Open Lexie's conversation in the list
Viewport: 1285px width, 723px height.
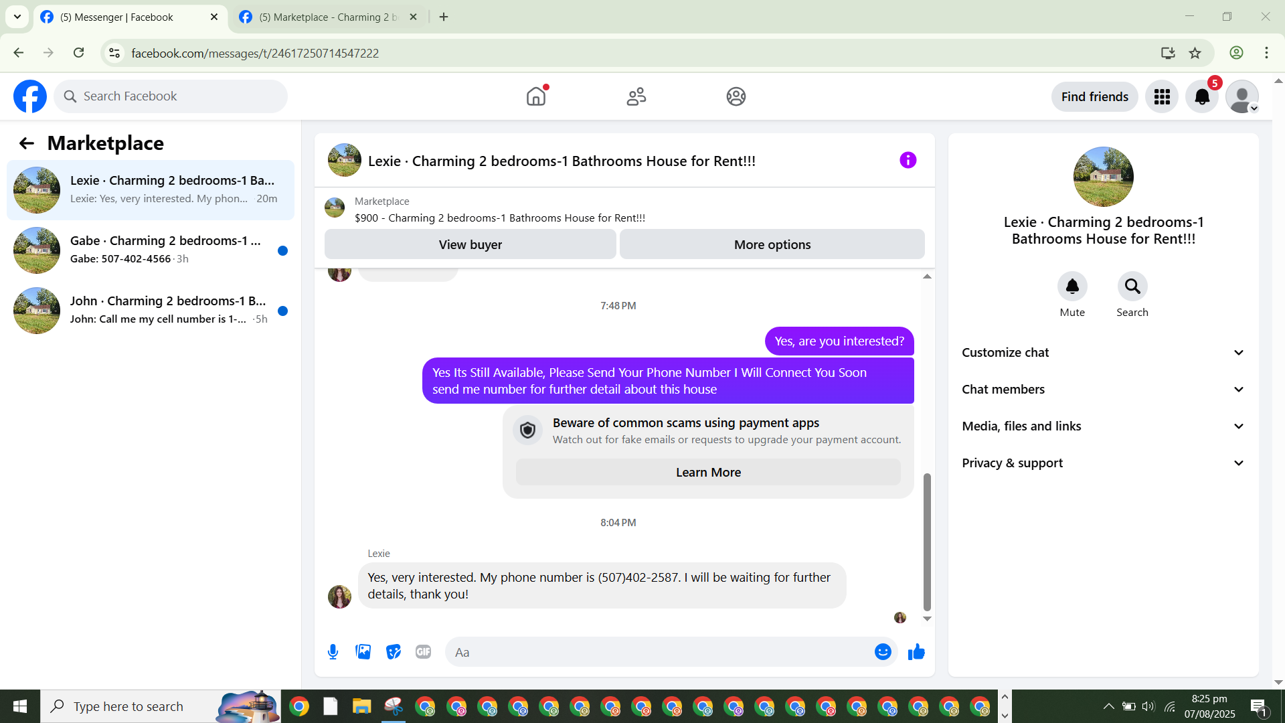(151, 190)
